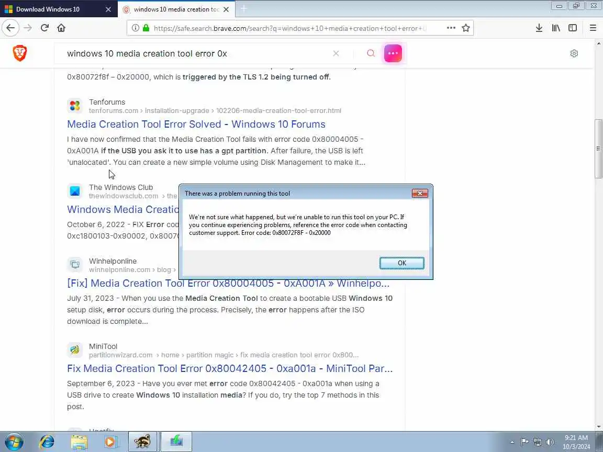The width and height of the screenshot is (603, 452).
Task: Close the Brave search tab
Action: pos(226,9)
